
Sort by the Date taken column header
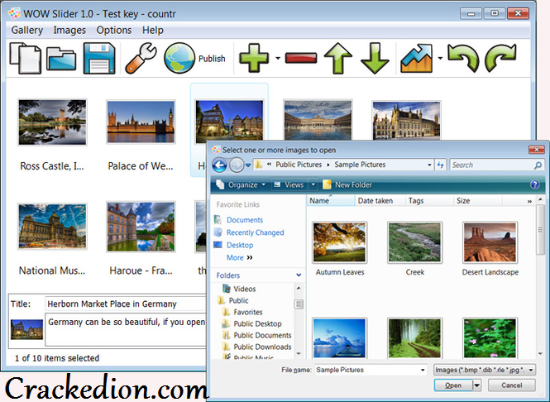point(380,201)
